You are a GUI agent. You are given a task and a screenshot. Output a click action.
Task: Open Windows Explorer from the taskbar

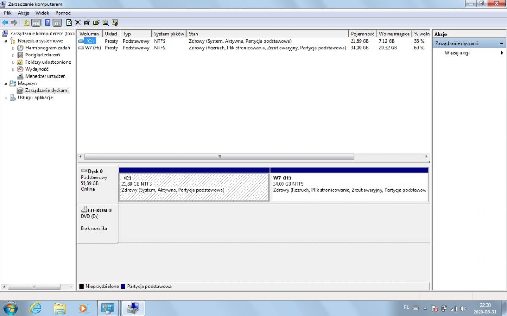pyautogui.click(x=60, y=308)
